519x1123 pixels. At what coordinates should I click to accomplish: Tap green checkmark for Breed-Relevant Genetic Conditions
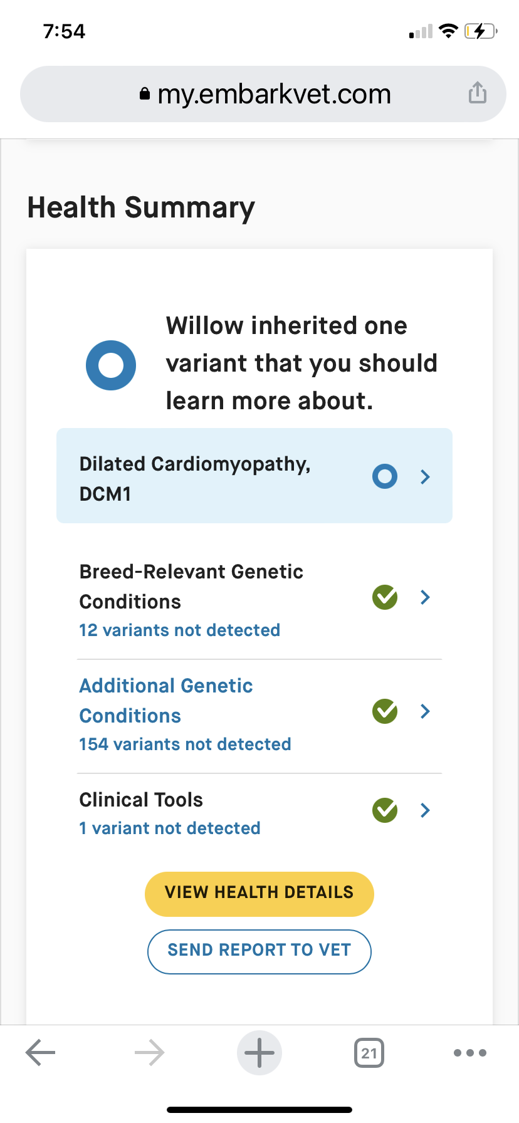(385, 597)
